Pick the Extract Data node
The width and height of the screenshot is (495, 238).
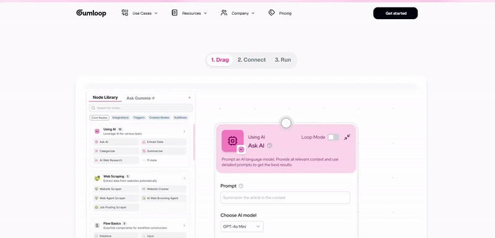[163, 142]
